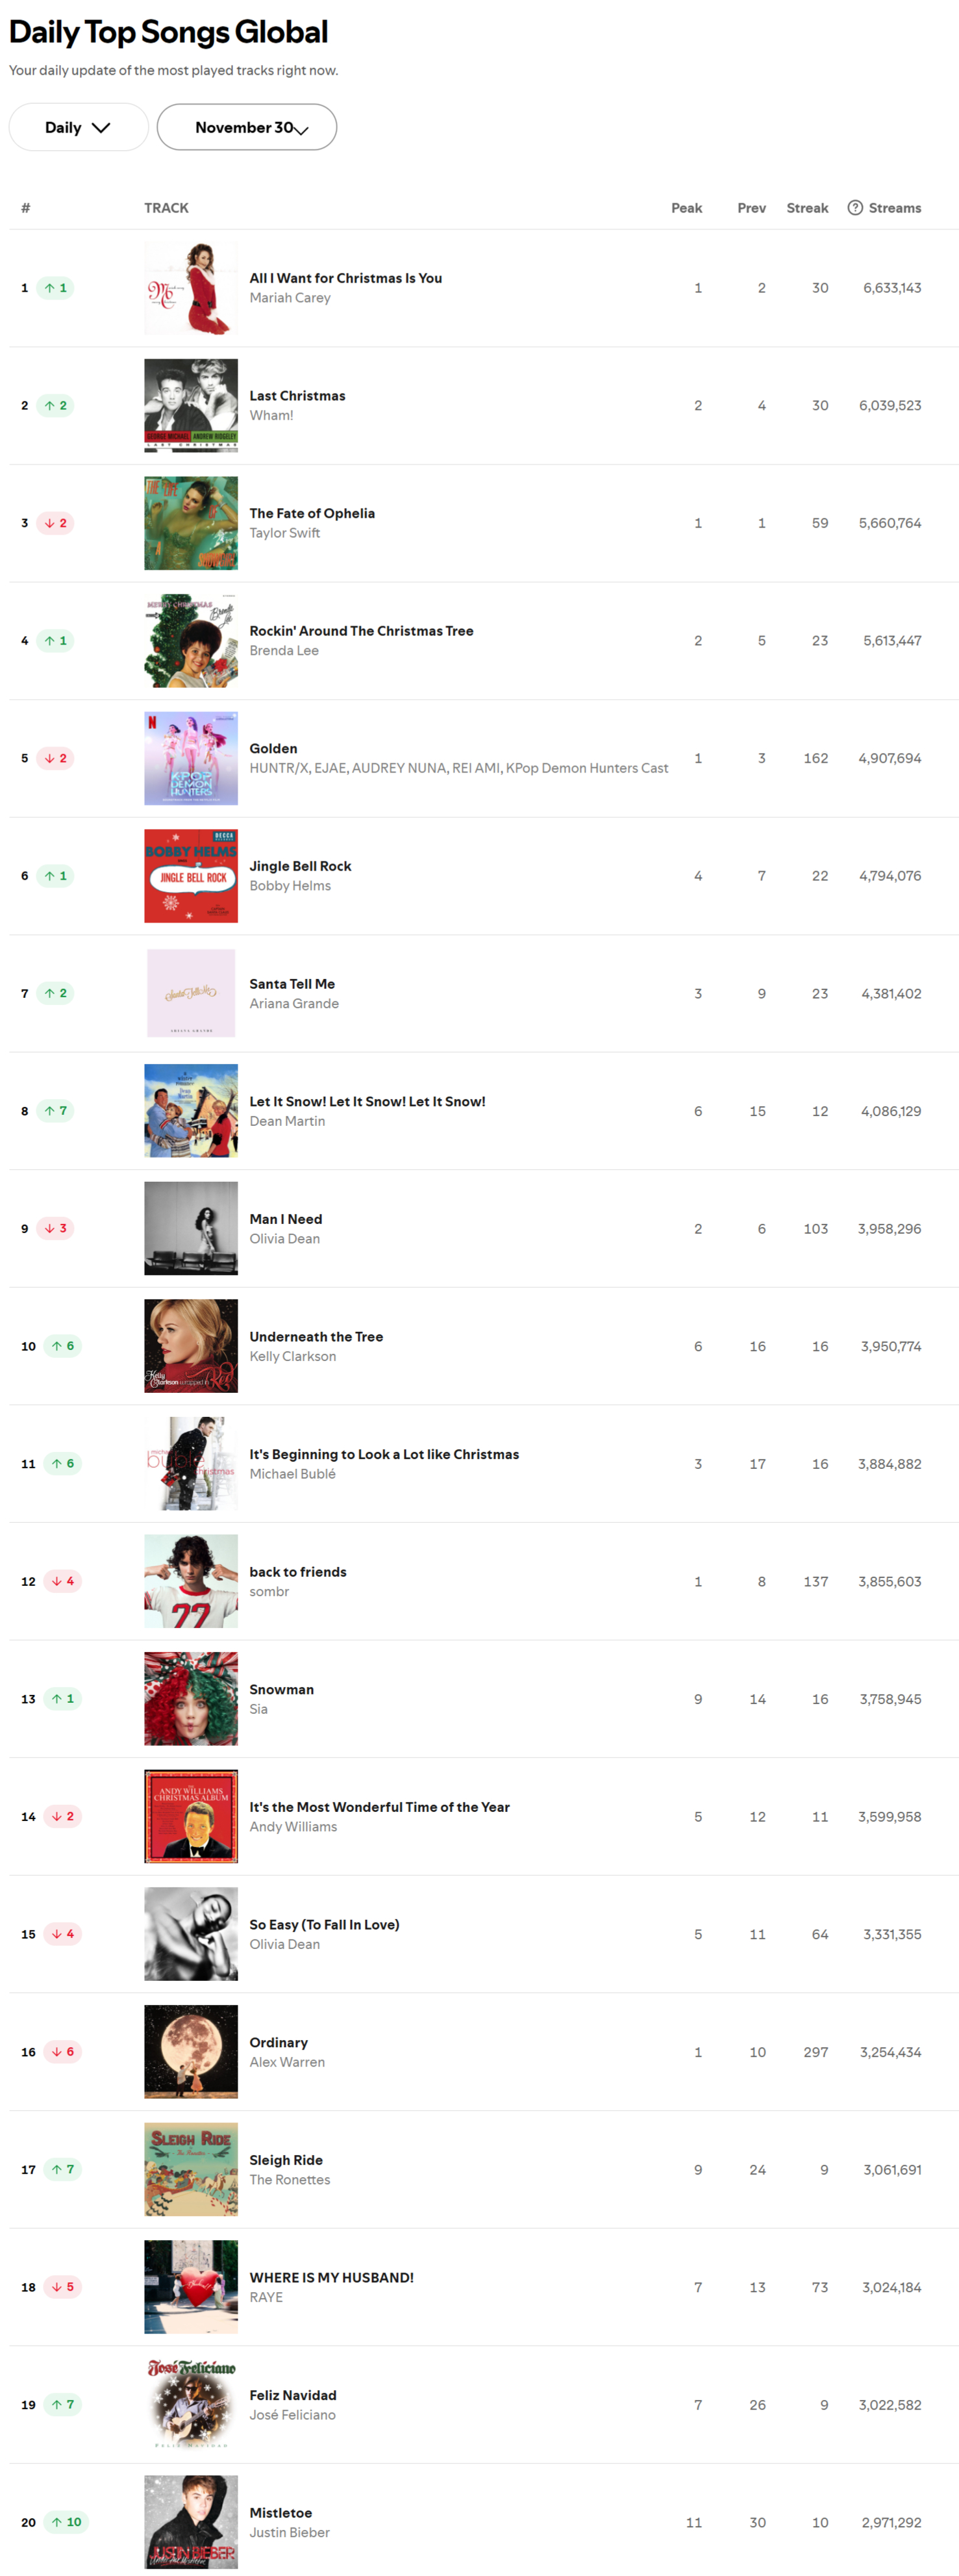Open the Santa Tell Me song link
The width and height of the screenshot is (959, 2576).
point(292,984)
